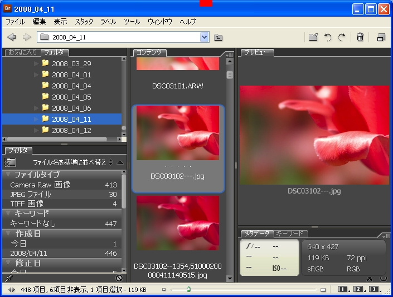Switch to compact mode
Viewport: 393px width, 297px height.
(x=381, y=37)
